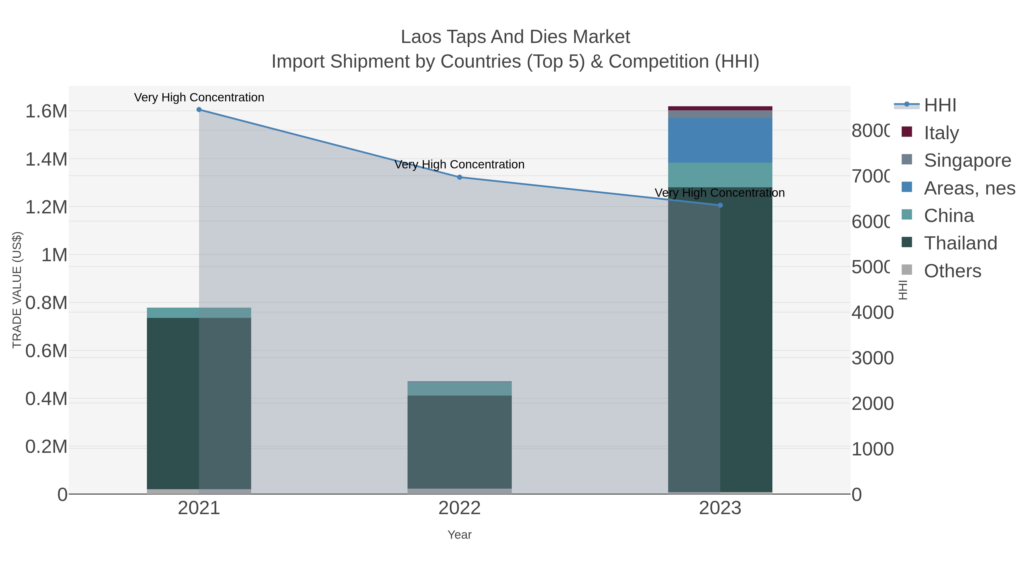Viewport: 1031px width, 580px height.
Task: Click the Singapore legend color swatch
Action: [x=907, y=159]
